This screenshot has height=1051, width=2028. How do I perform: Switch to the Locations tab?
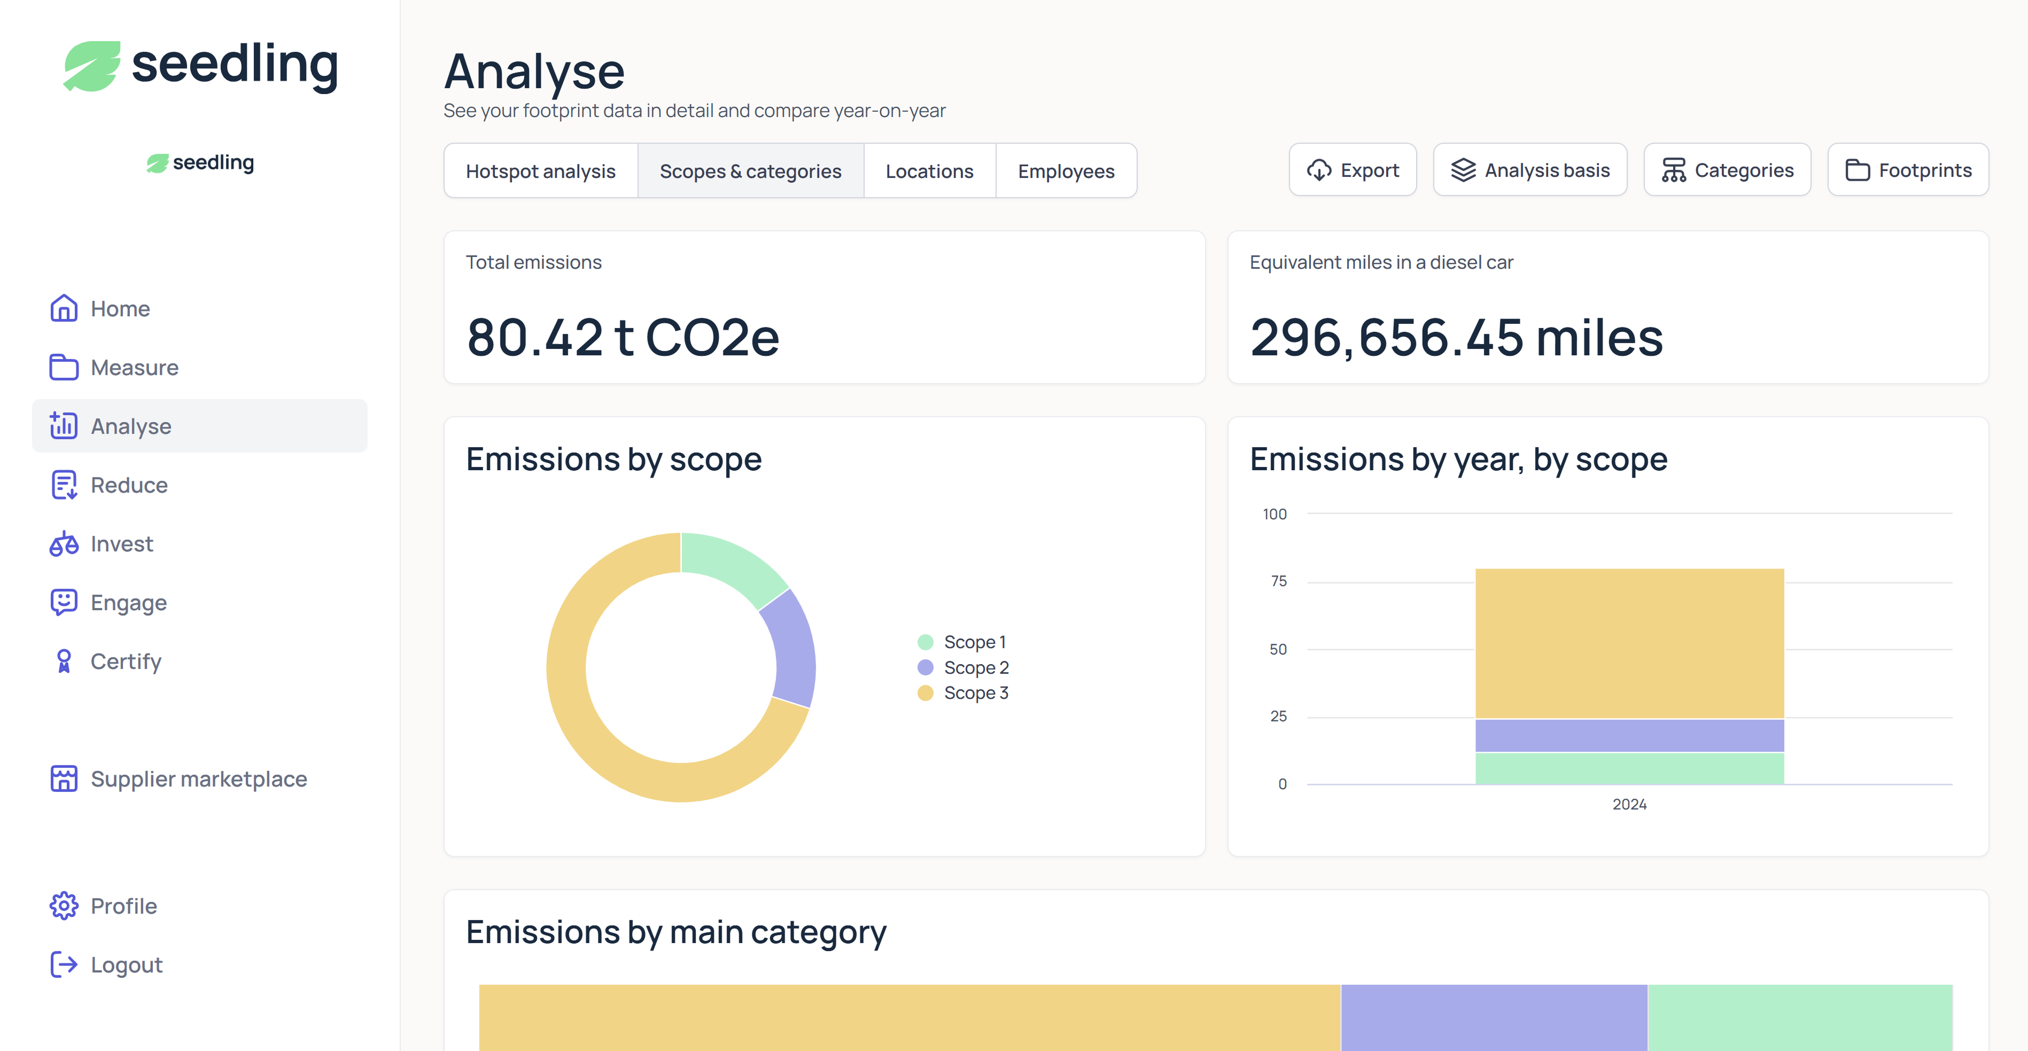(929, 171)
